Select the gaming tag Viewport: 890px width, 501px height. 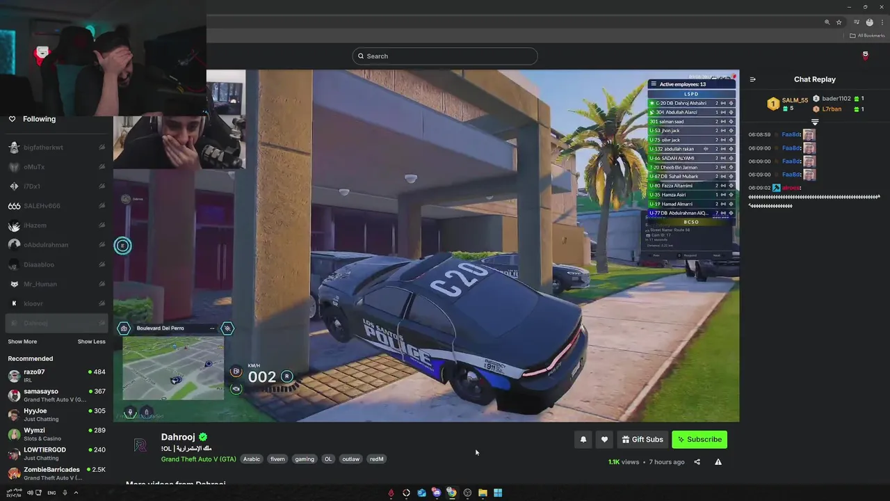pos(305,459)
